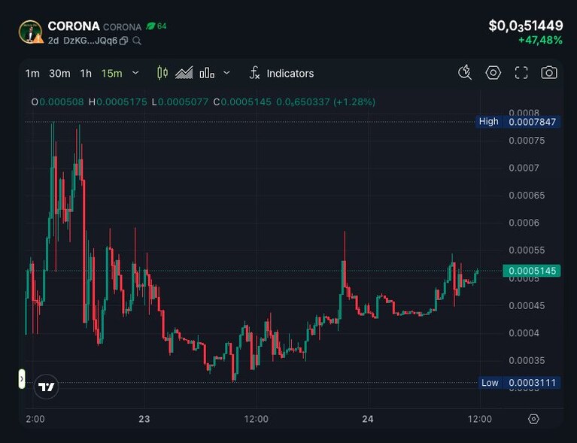Viewport: 577px width, 443px height.
Task: Click the 0.0004 price axis label
Action: (524, 332)
